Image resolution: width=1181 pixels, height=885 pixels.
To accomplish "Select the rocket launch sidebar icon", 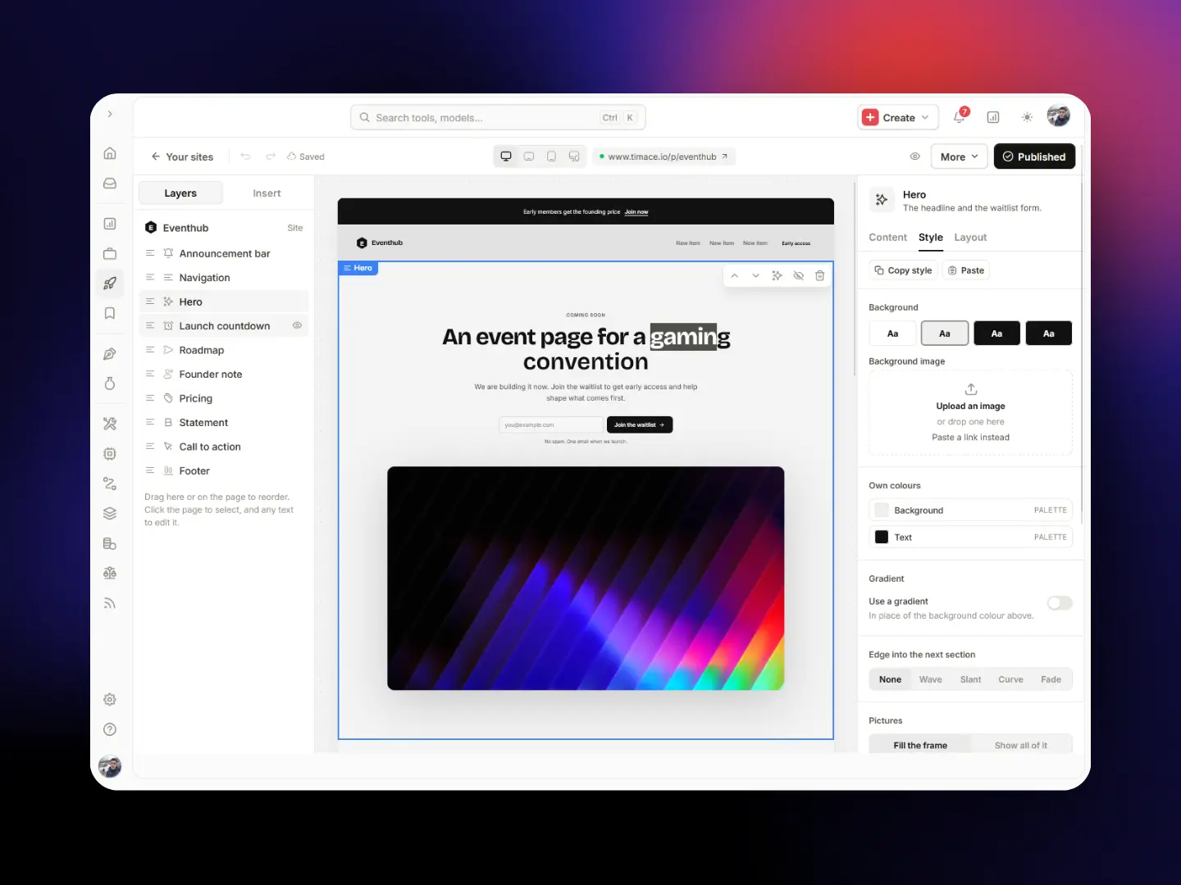I will pos(110,284).
